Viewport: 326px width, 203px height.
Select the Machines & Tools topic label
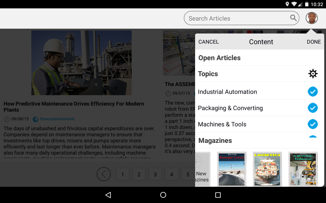pyautogui.click(x=222, y=124)
